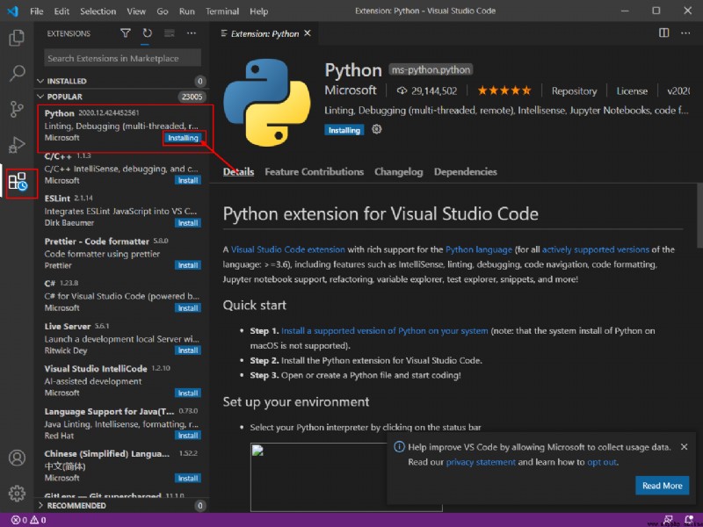Close the Extension: Python tab
This screenshot has height=527, width=703.
click(307, 33)
